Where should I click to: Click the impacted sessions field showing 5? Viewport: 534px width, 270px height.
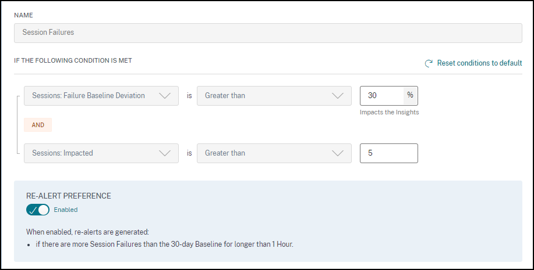(388, 153)
